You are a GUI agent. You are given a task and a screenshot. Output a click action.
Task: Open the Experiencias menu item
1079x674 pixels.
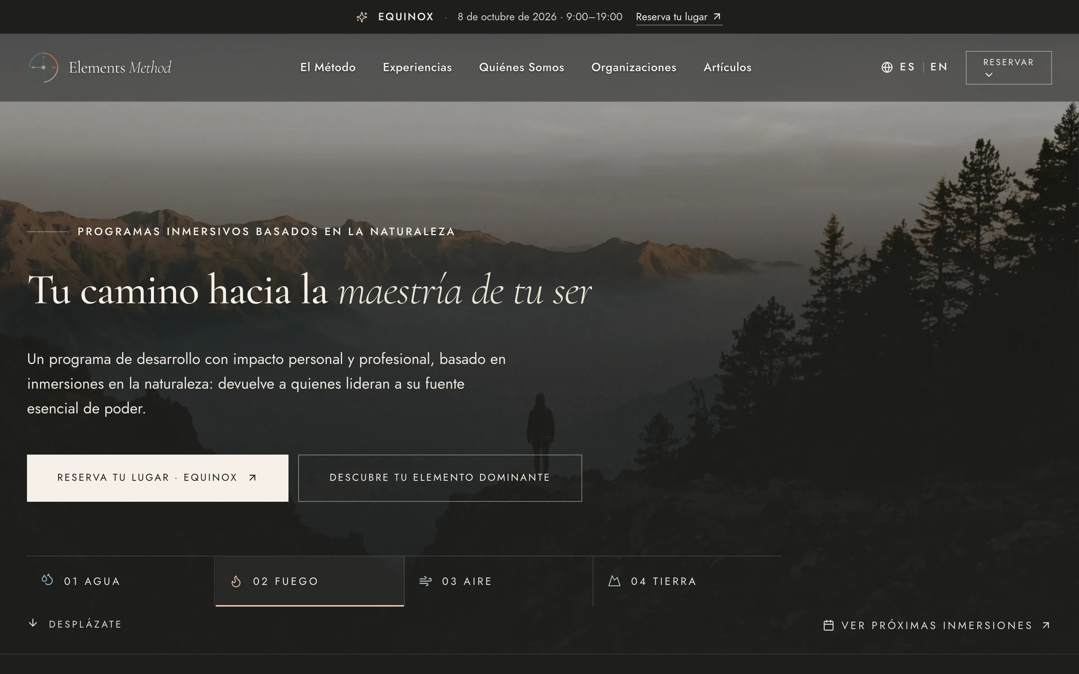coord(417,67)
